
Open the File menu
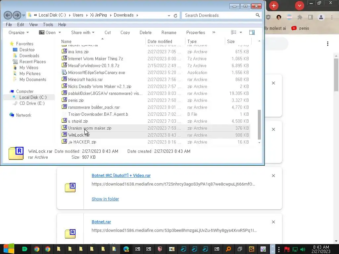point(9,24)
